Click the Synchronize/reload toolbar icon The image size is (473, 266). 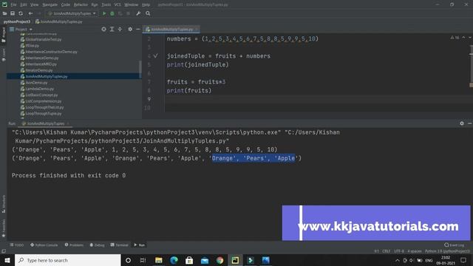pos(21,13)
